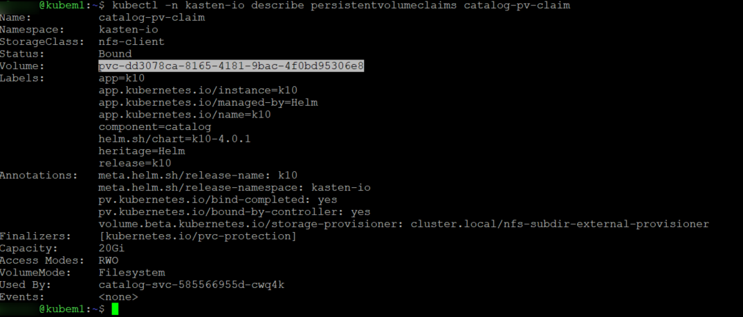This screenshot has height=317, width=743.
Task: Click the app=k10 label line
Action: click(121, 78)
